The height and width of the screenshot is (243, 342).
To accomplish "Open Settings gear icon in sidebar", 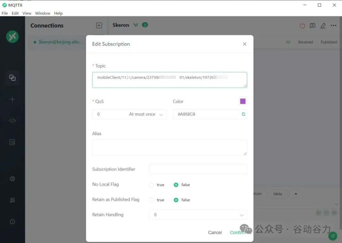I will point(12,179).
